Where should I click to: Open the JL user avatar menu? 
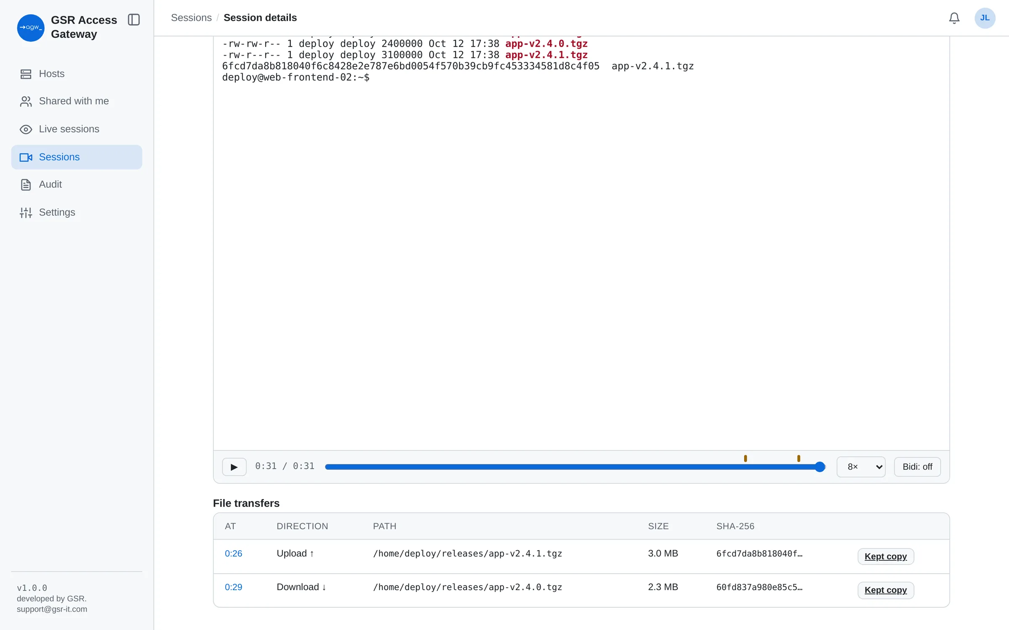[x=985, y=18]
